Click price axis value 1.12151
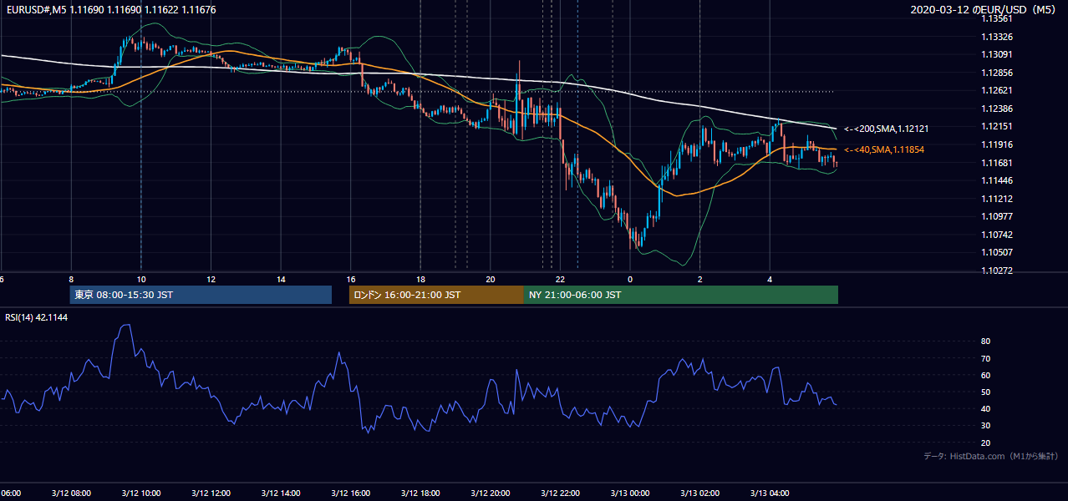The width and height of the screenshot is (1068, 501). point(997,127)
